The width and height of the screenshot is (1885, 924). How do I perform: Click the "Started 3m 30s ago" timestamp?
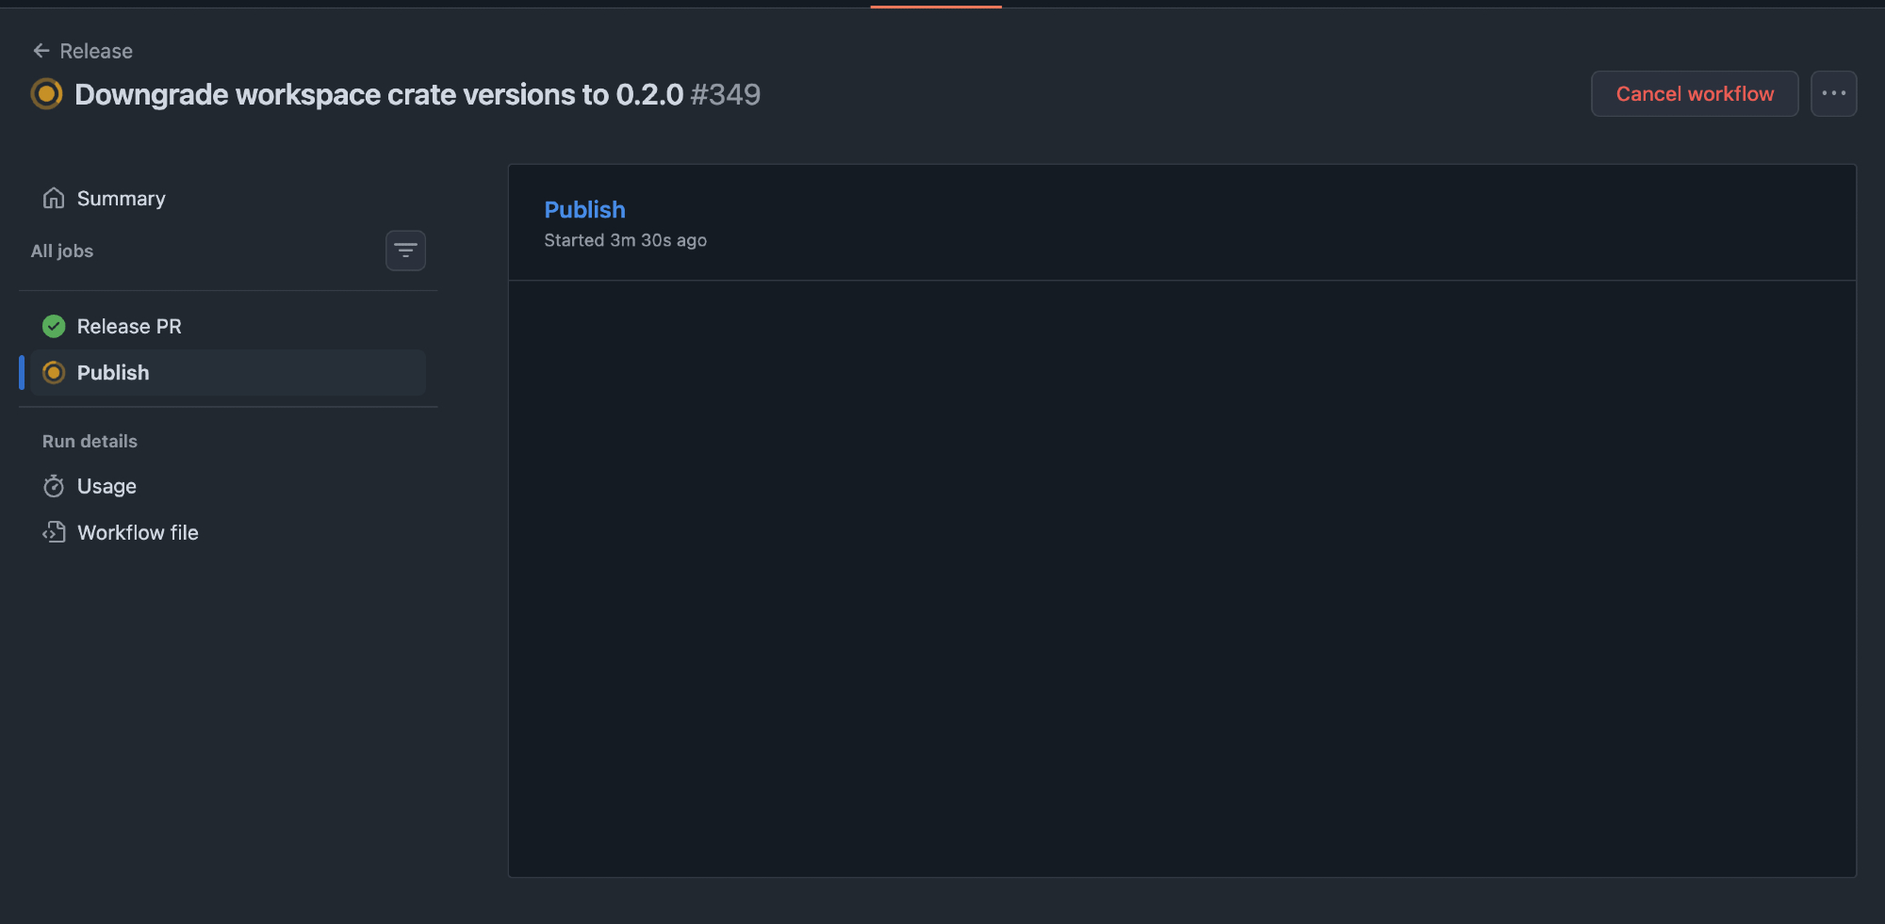[625, 240]
